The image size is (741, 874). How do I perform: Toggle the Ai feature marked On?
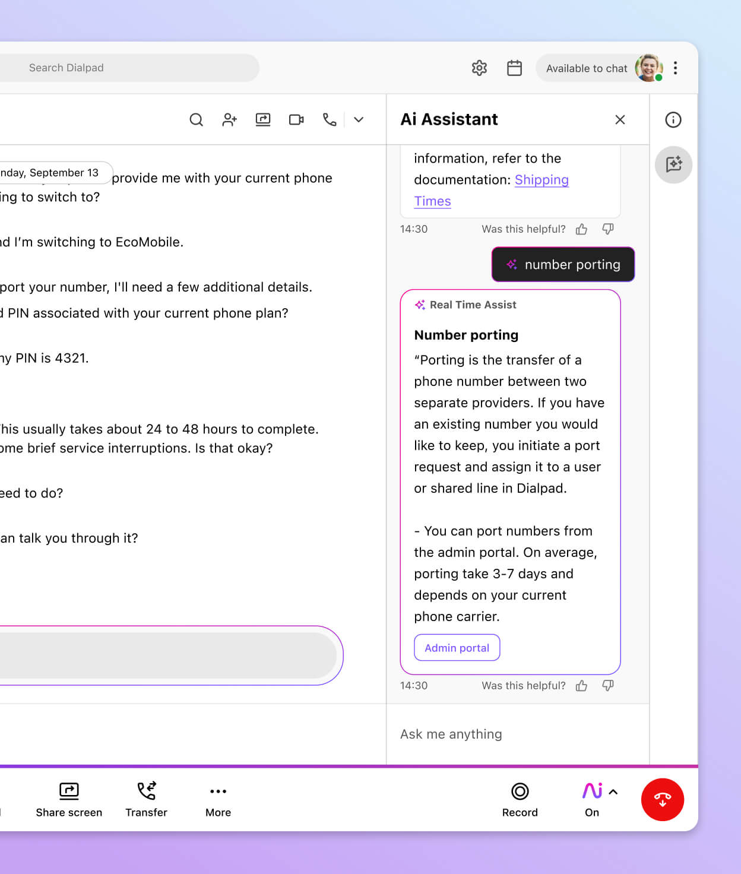[591, 791]
